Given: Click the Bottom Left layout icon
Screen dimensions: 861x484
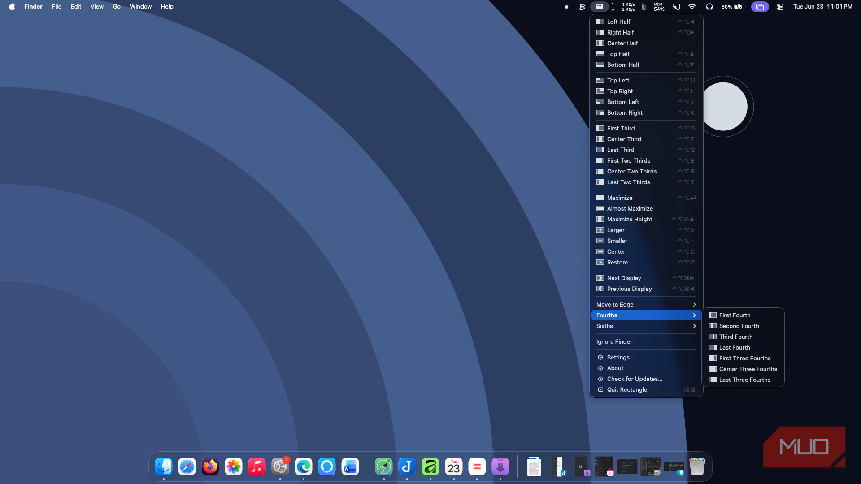Looking at the screenshot, I should 600,102.
